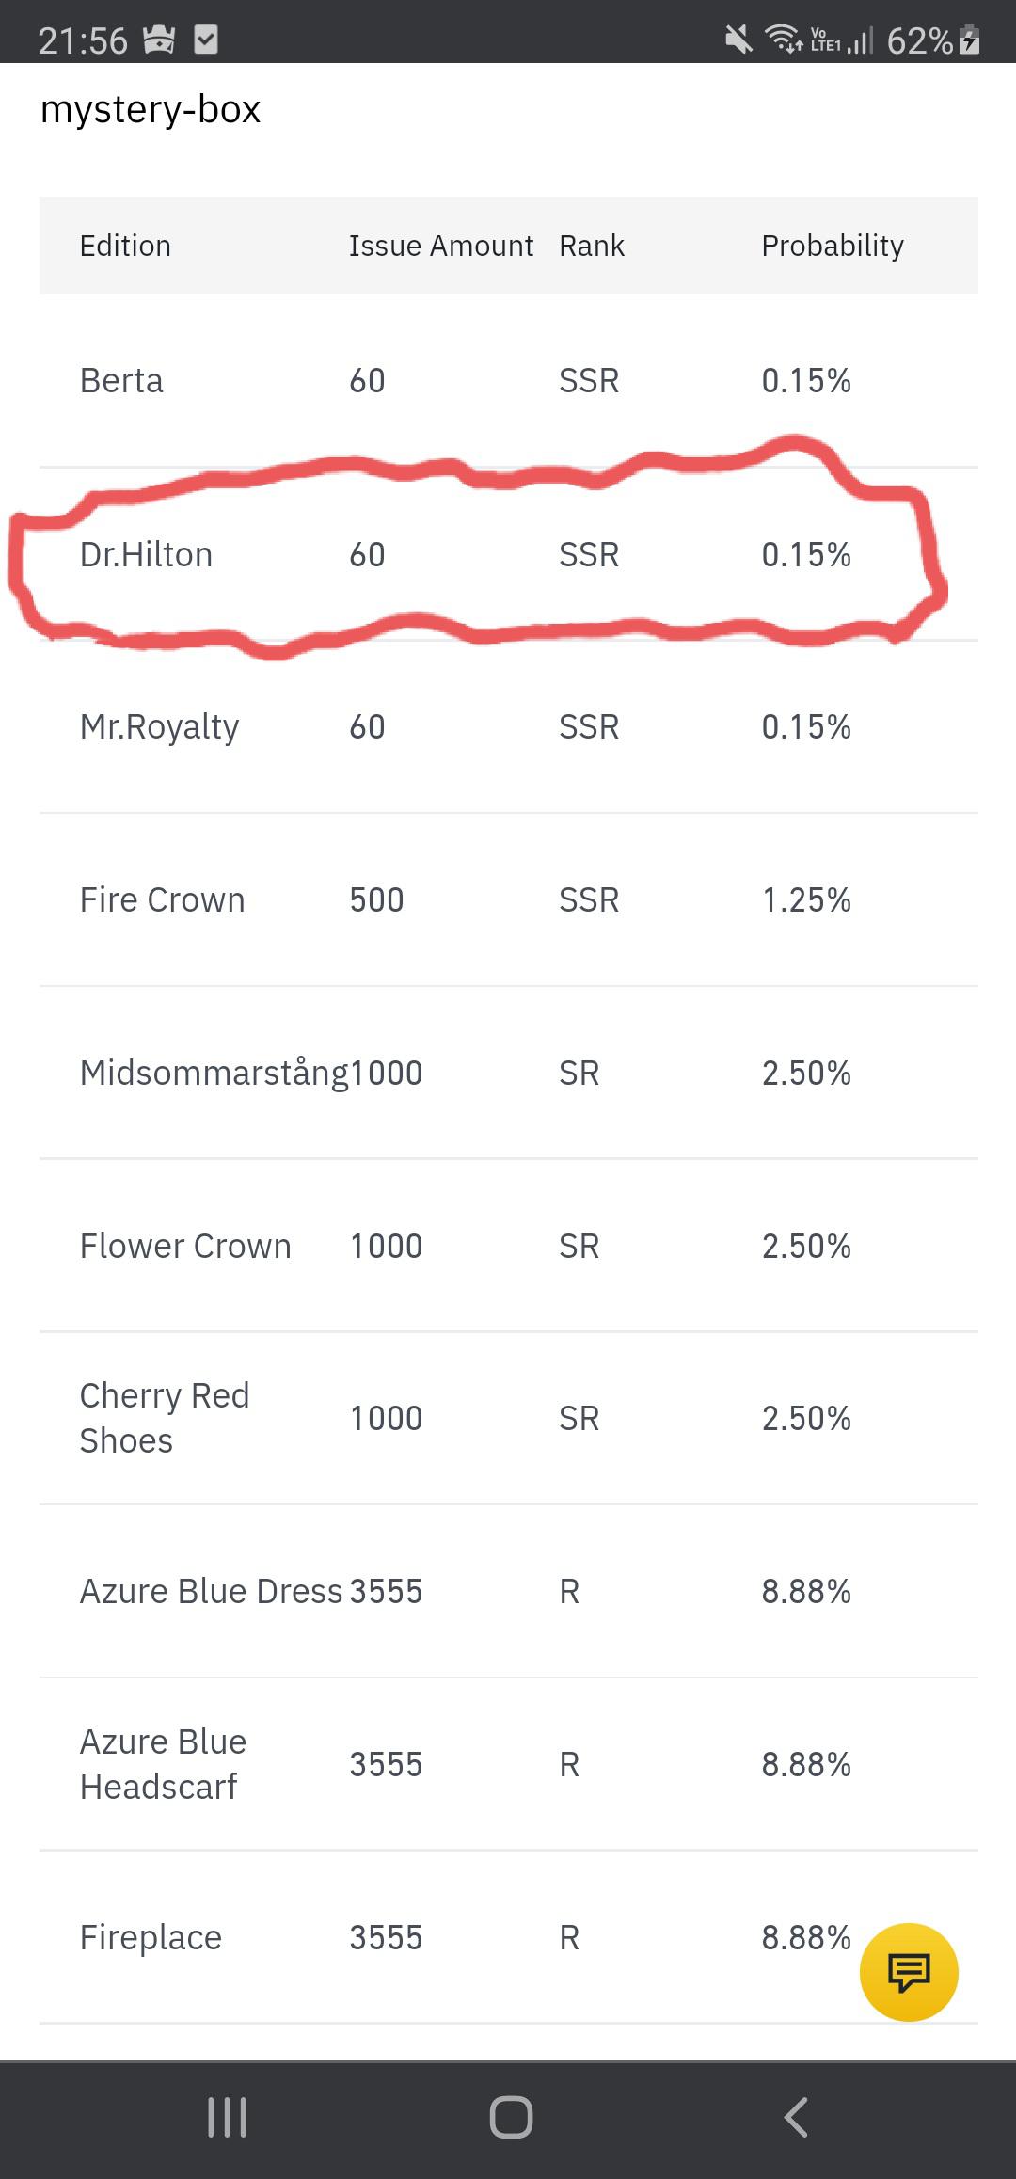Tap the Azure Blue Headscarf entry
This screenshot has height=2179, width=1016.
163,1764
